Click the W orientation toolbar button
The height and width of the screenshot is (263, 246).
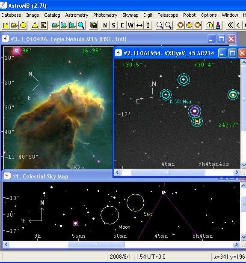pyautogui.click(x=130, y=25)
